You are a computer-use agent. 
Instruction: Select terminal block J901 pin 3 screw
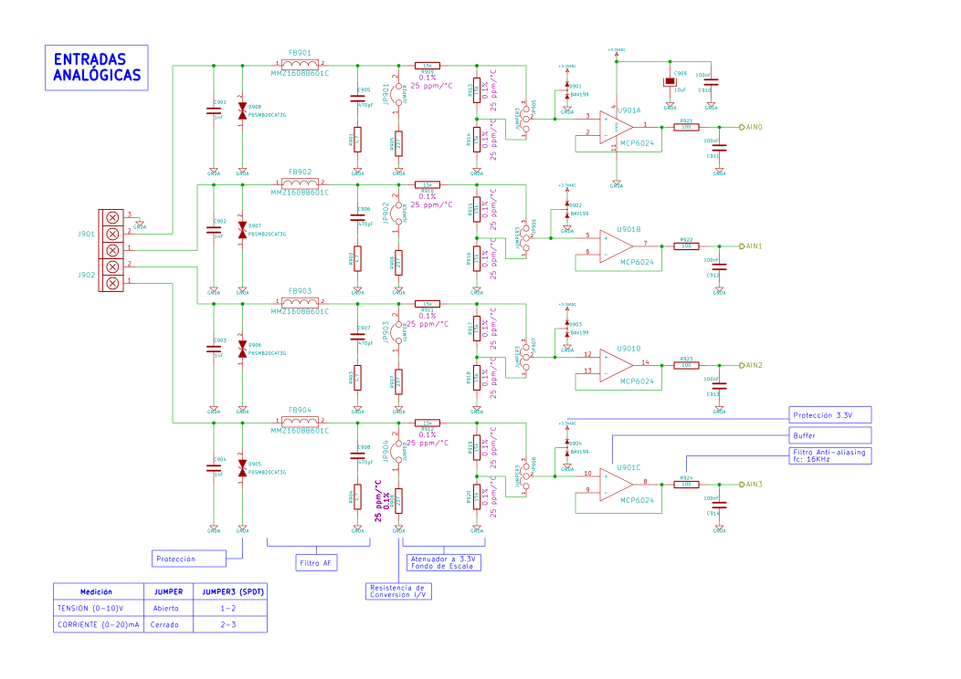(x=112, y=217)
